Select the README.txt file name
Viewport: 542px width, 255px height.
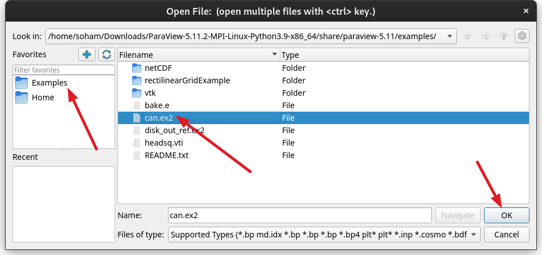coord(167,155)
